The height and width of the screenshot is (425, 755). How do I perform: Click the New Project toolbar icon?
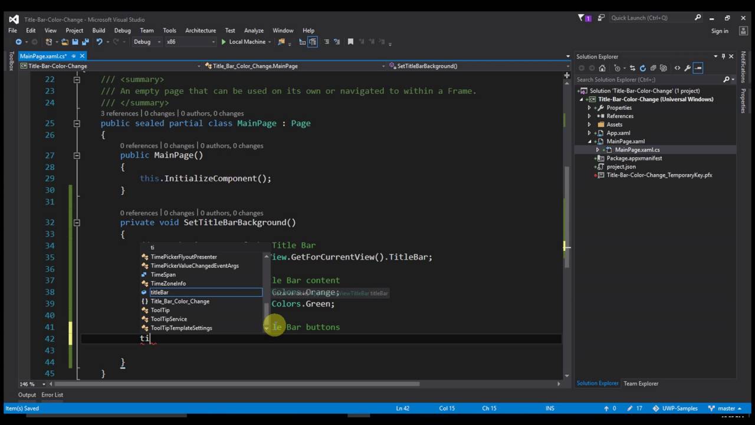pyautogui.click(x=48, y=42)
